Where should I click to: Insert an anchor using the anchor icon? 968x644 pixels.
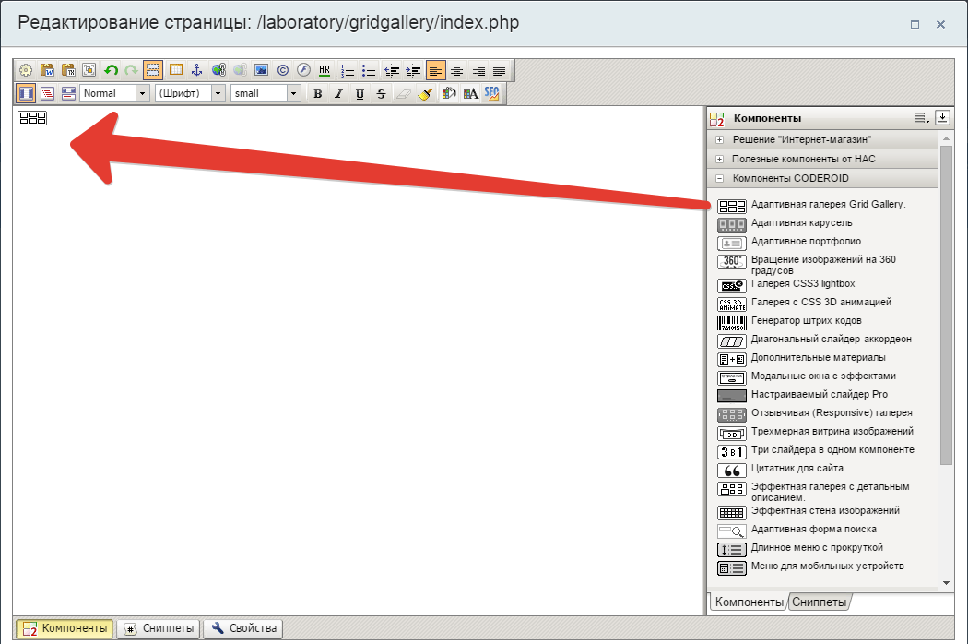[x=195, y=70]
